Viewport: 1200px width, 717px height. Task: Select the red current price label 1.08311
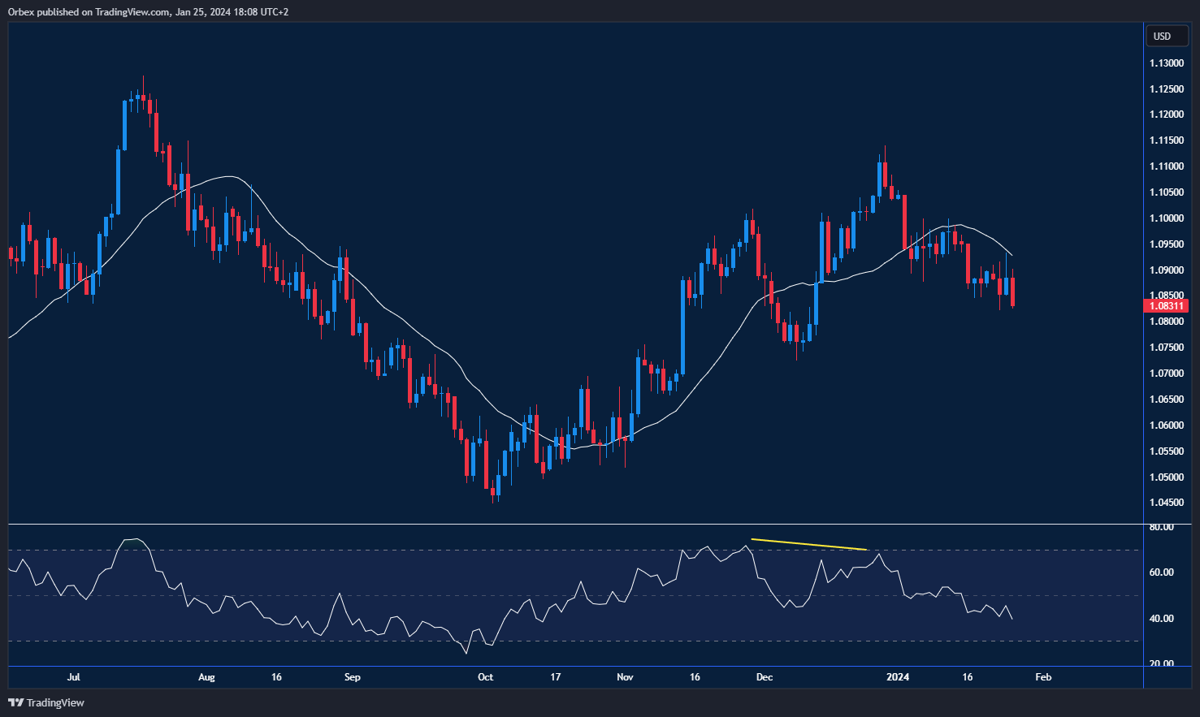(1166, 305)
